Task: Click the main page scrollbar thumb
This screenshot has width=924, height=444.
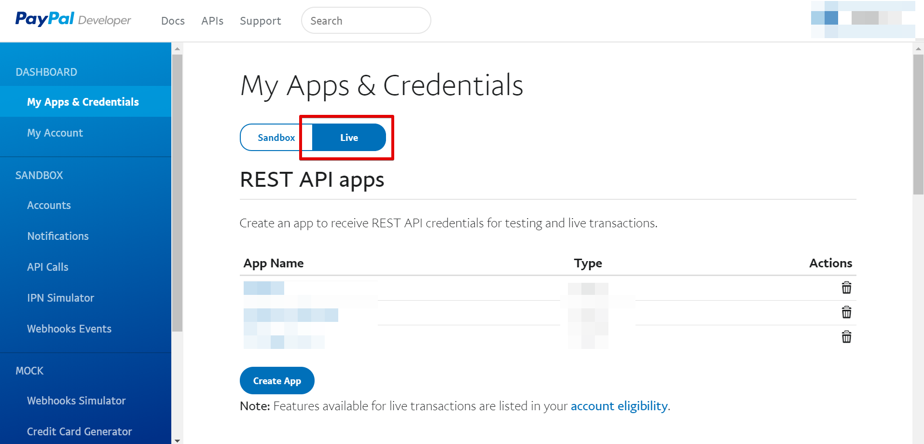Action: click(918, 124)
